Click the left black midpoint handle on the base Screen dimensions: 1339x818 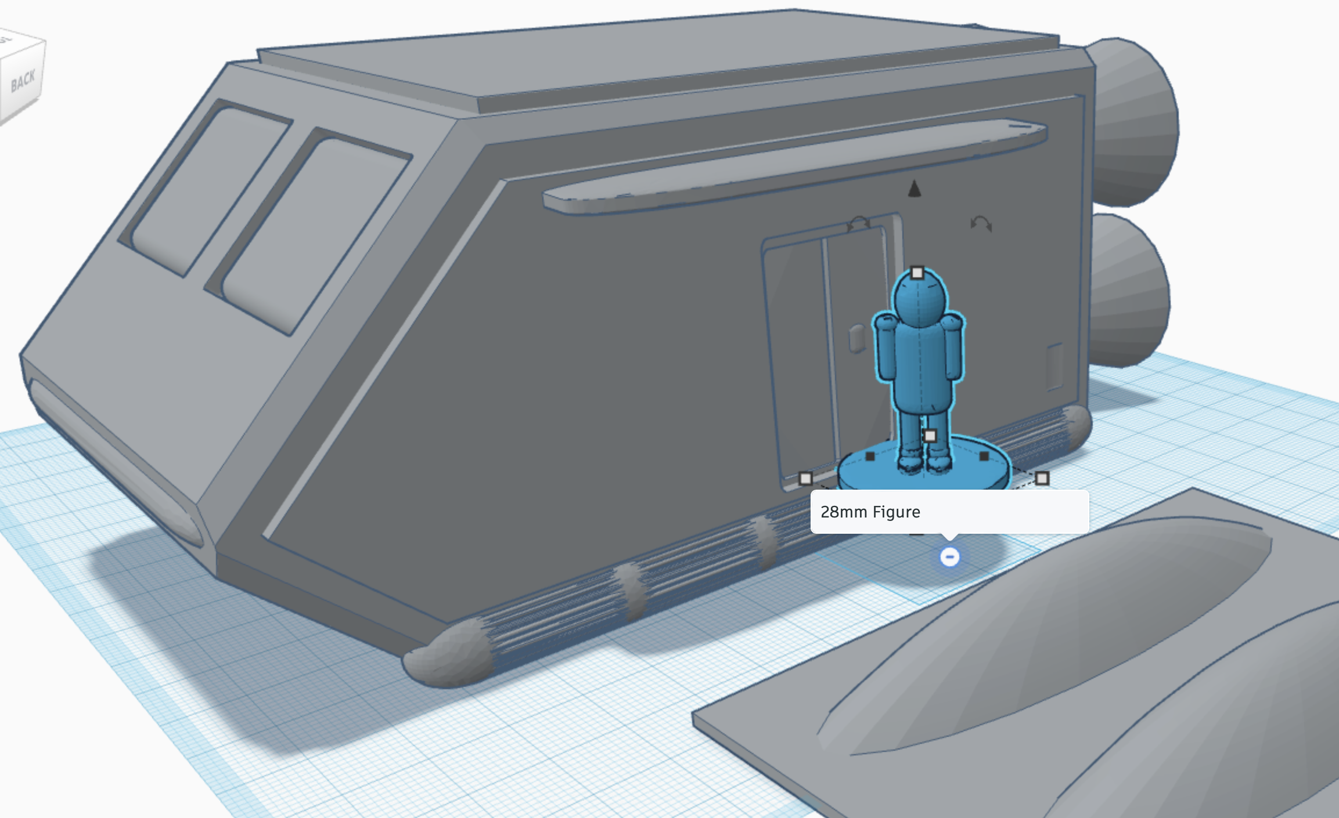click(x=870, y=457)
